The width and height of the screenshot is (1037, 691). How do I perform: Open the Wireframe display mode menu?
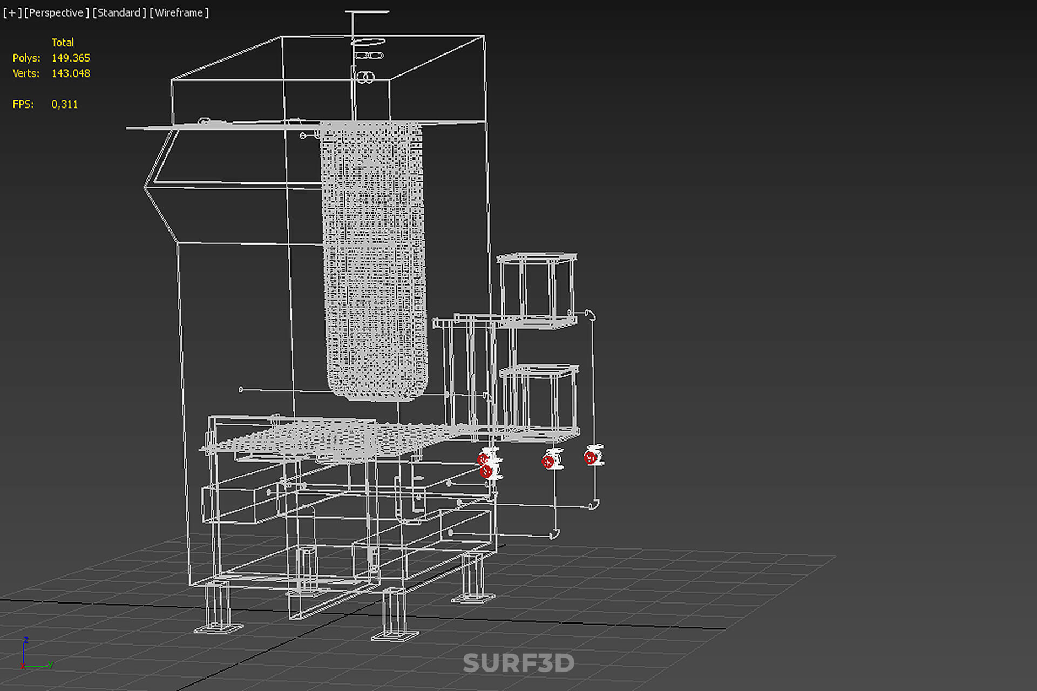[179, 12]
